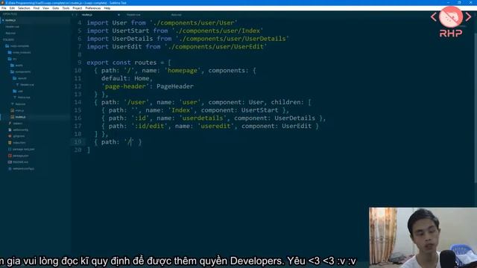Open the Help menu
477x268 pixels.
click(x=107, y=8)
